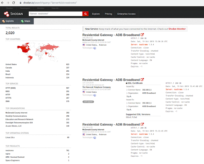Click the Shodan search query field

tap(55, 14)
